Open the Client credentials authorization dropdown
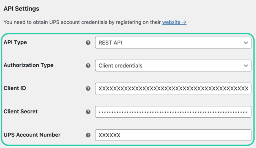Image resolution: width=256 pixels, height=148 pixels. 173,65
